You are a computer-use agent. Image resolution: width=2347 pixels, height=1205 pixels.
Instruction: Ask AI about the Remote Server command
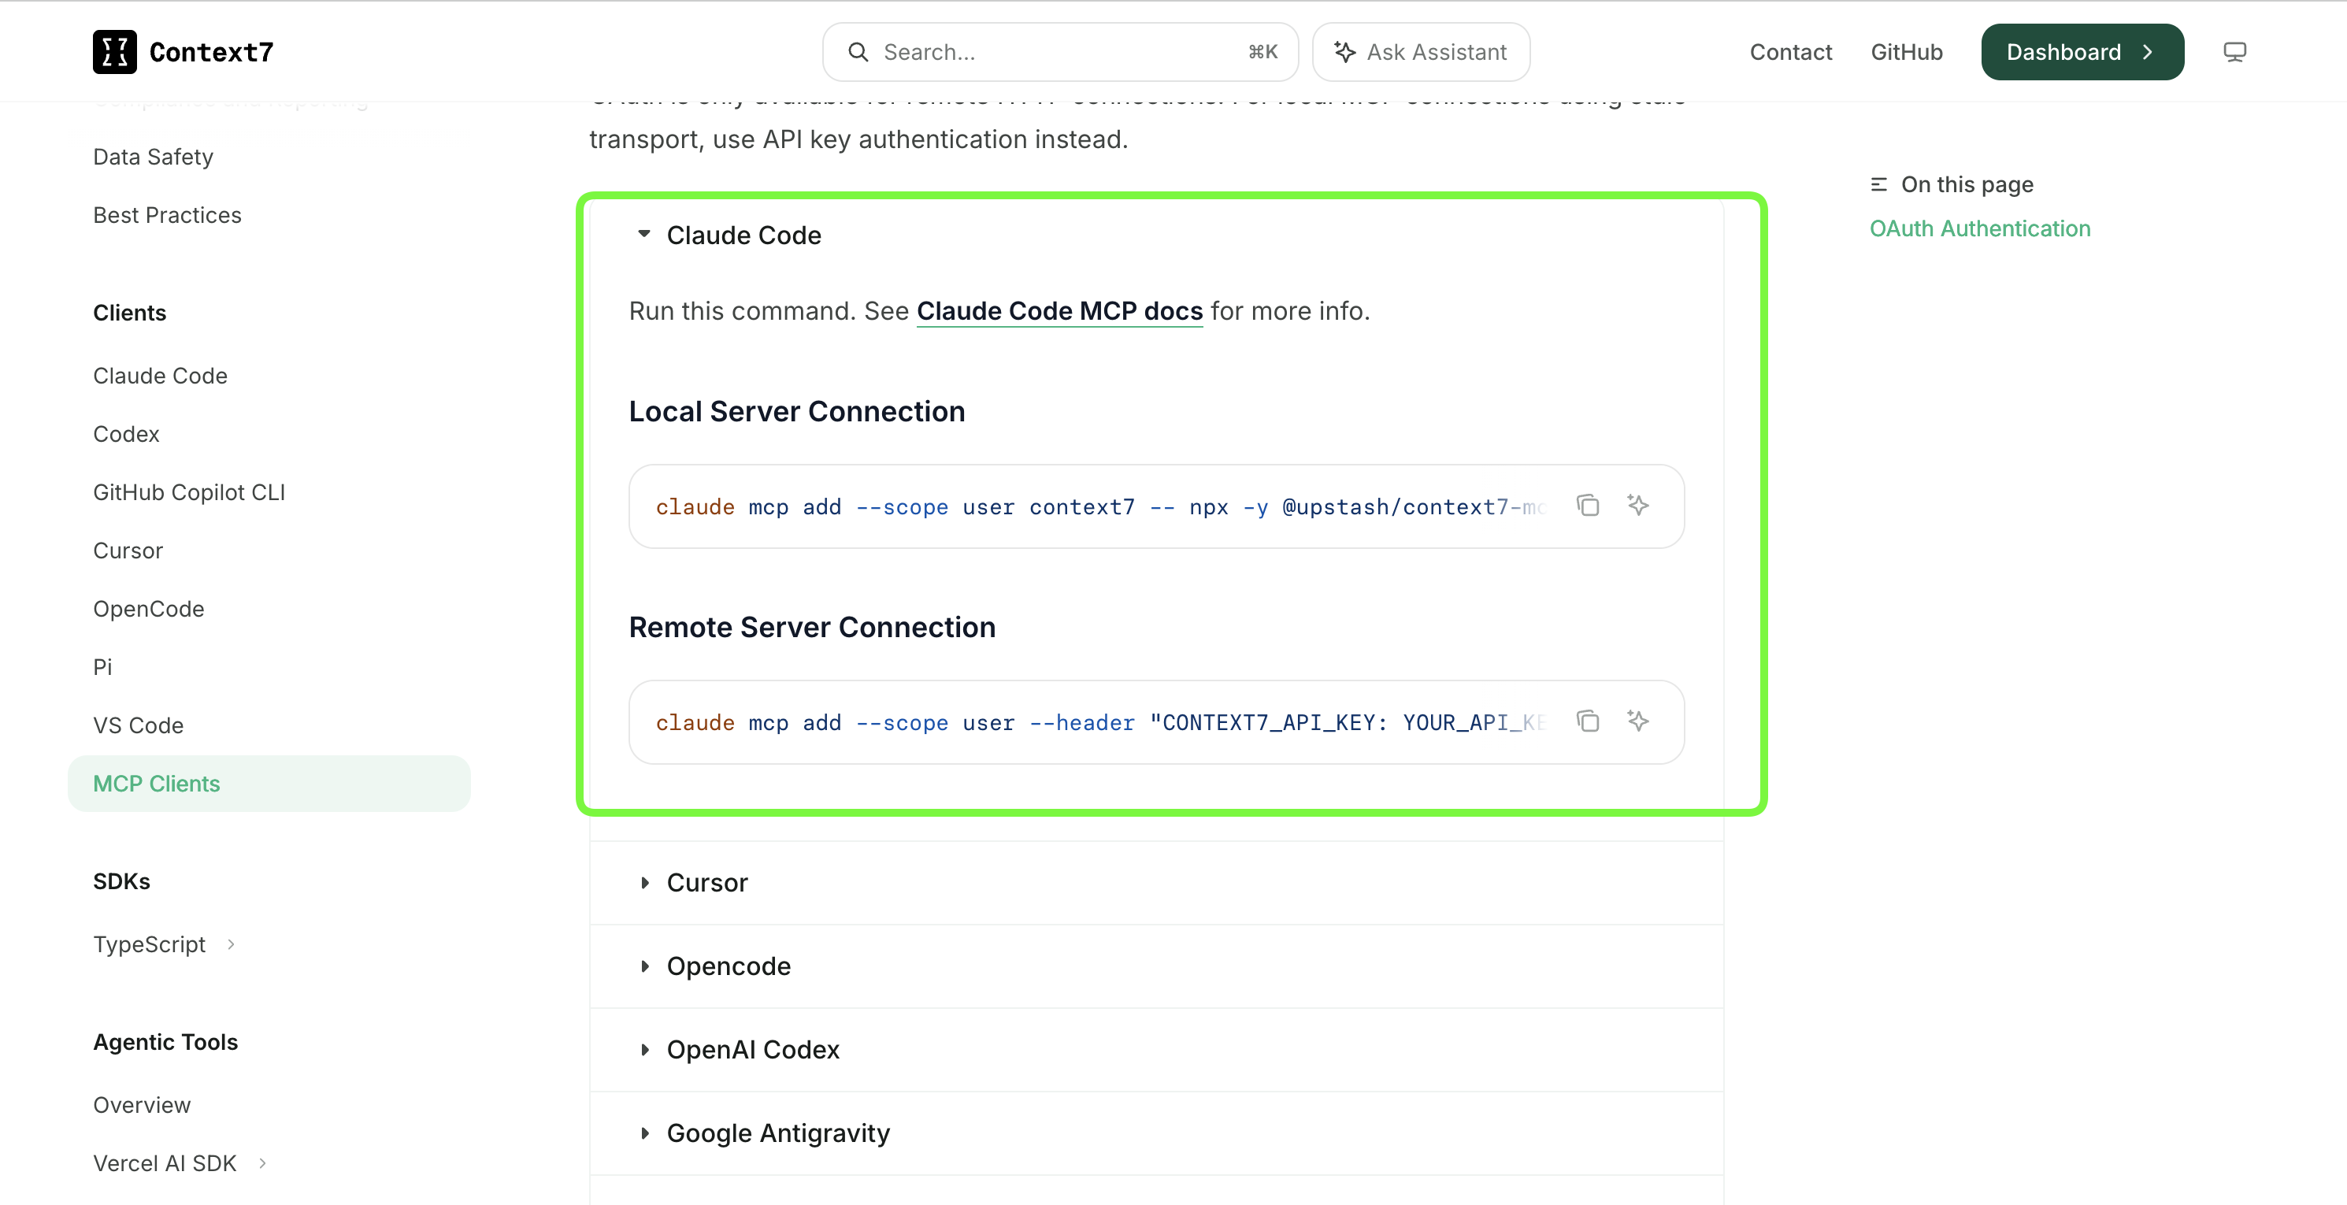point(1638,721)
